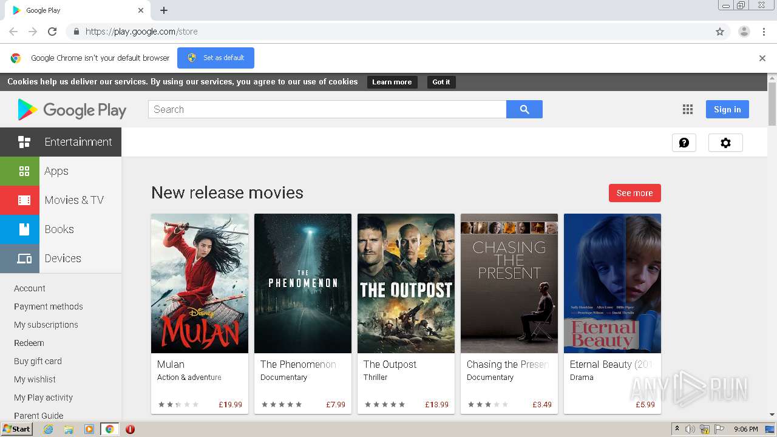Open the help question mark button
Viewport: 777px width, 437px height.
[x=684, y=143]
